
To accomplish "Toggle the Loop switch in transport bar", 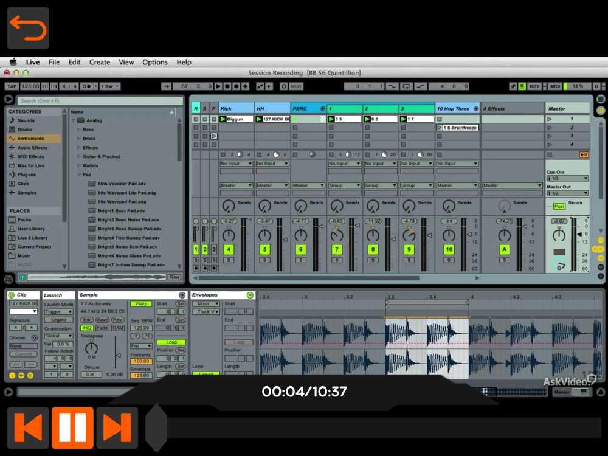I will (406, 86).
